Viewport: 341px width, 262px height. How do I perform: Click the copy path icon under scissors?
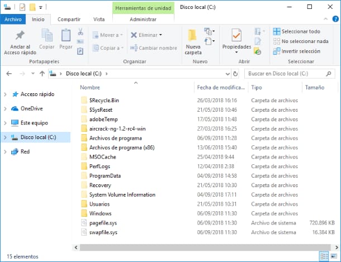pyautogui.click(x=80, y=41)
